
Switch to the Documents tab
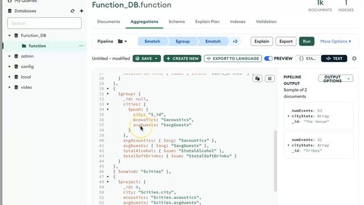point(109,22)
